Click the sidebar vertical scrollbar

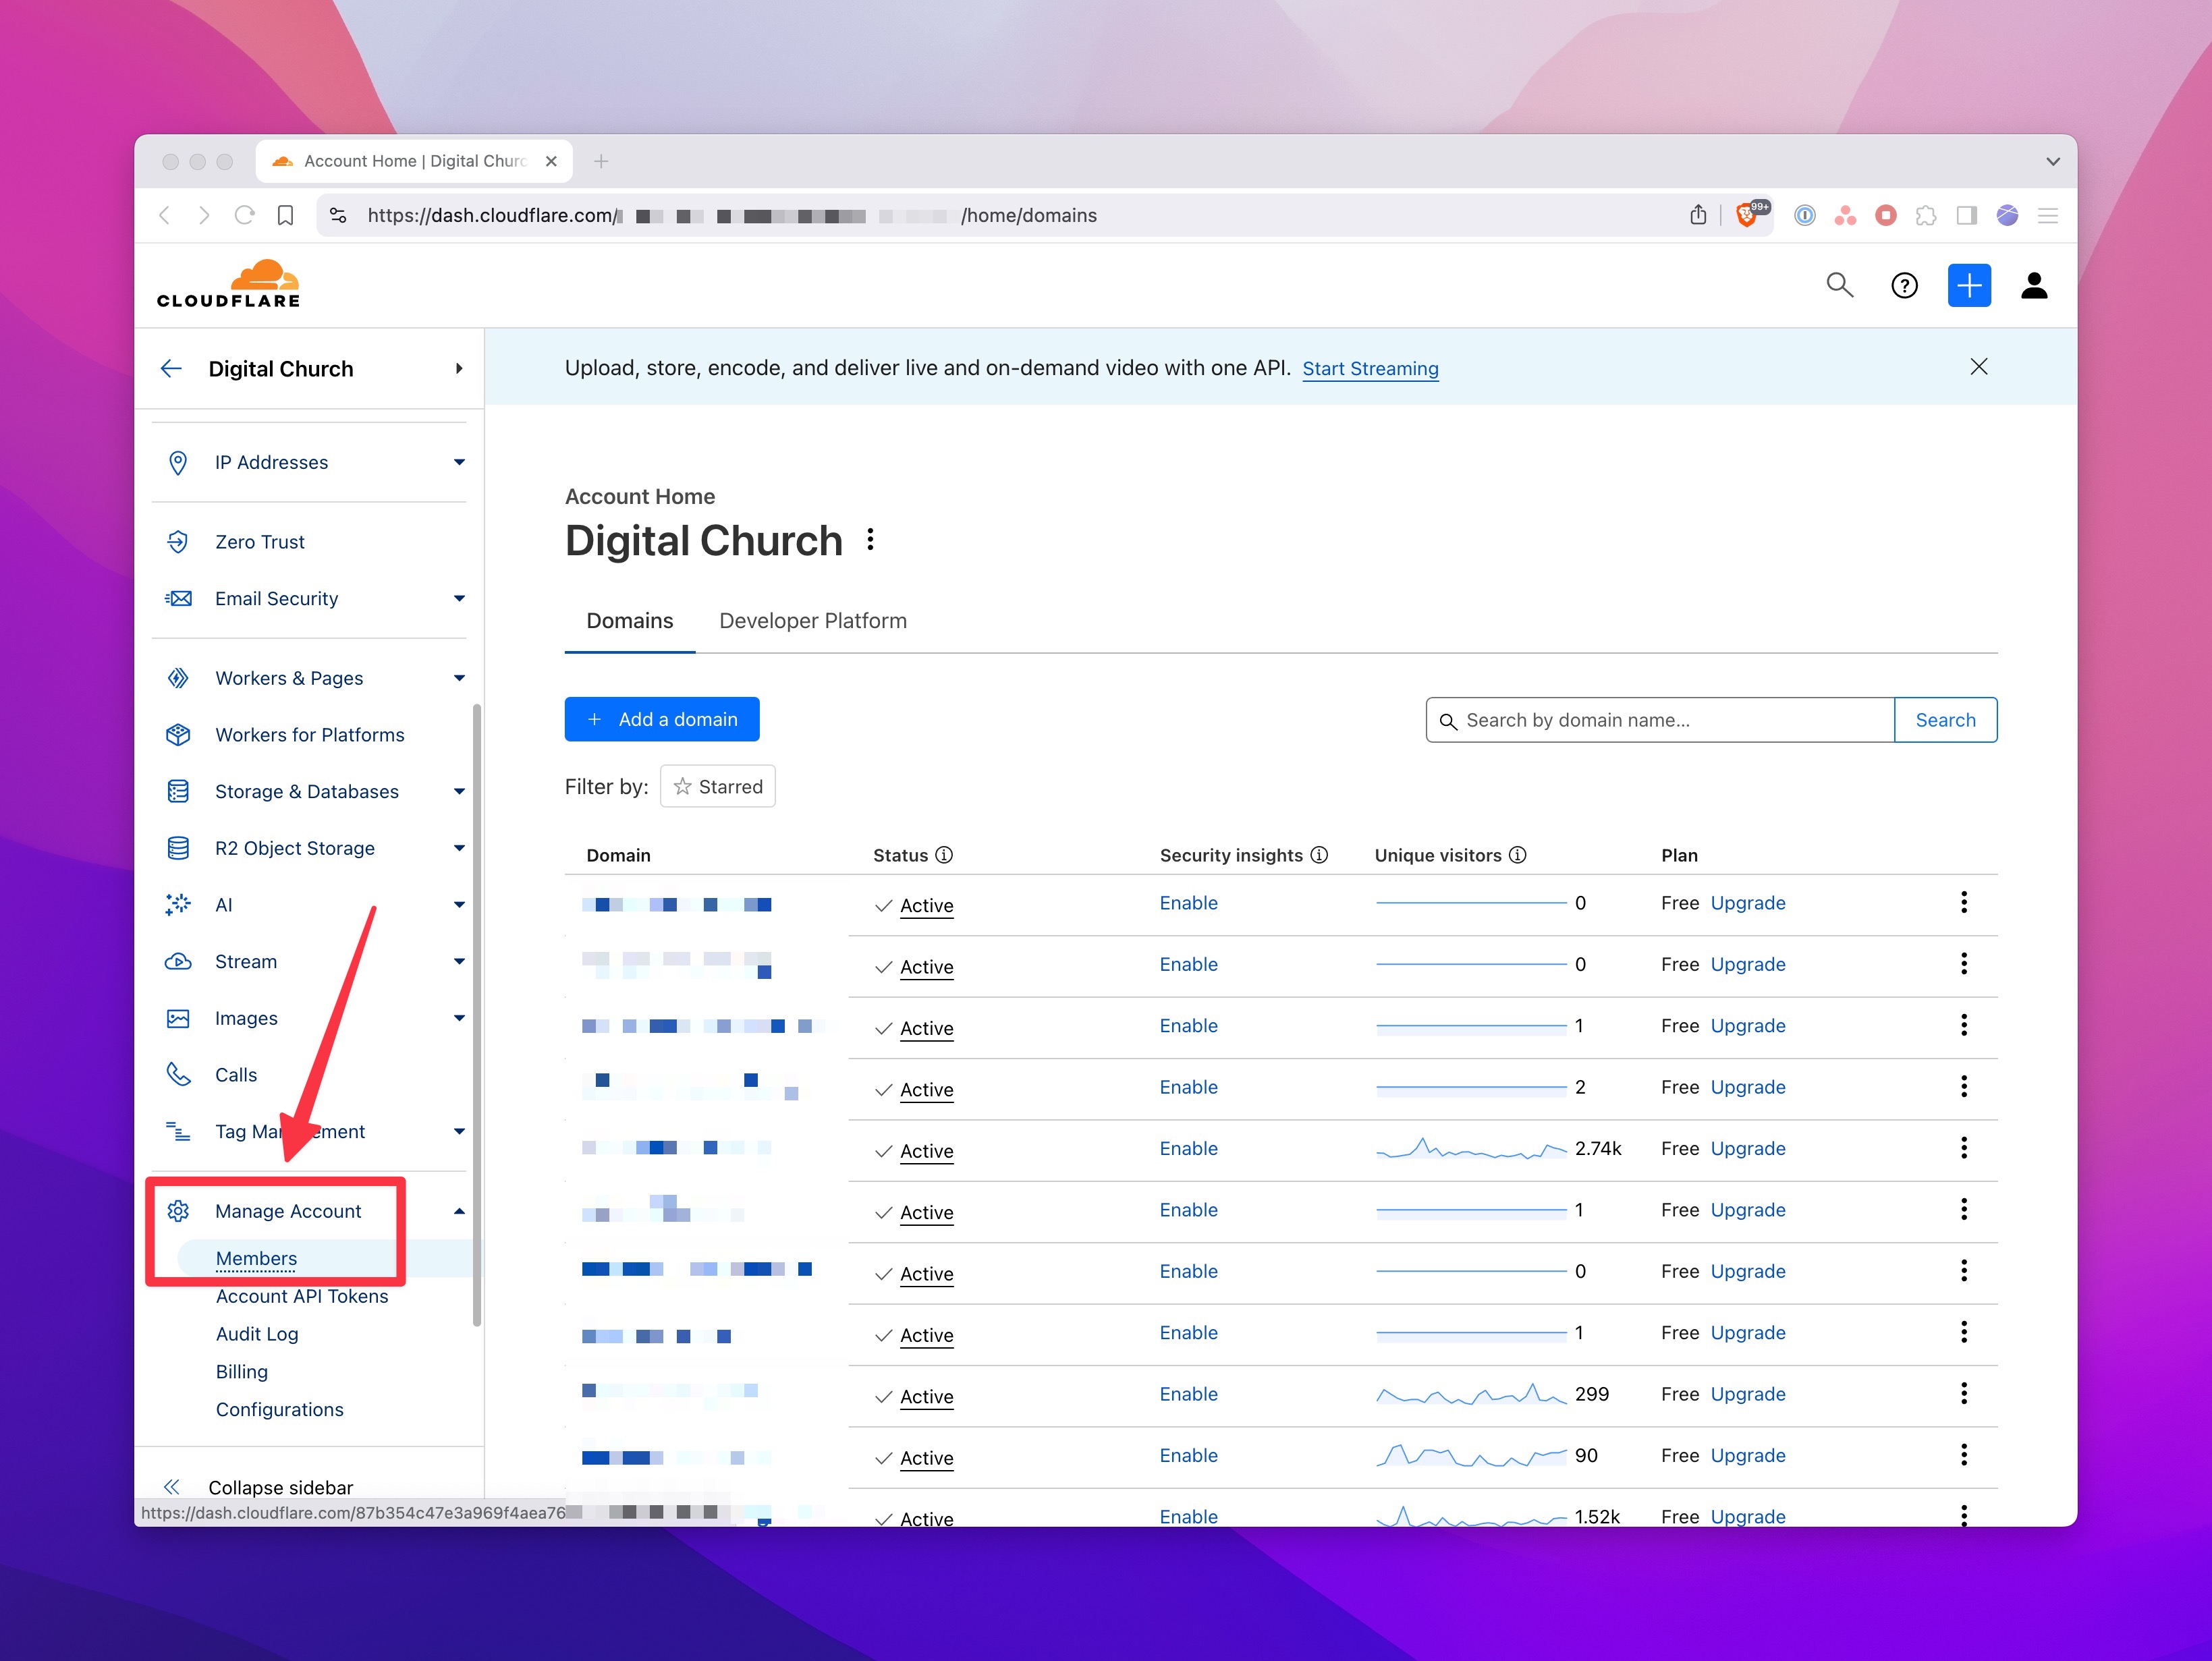pos(477,1015)
